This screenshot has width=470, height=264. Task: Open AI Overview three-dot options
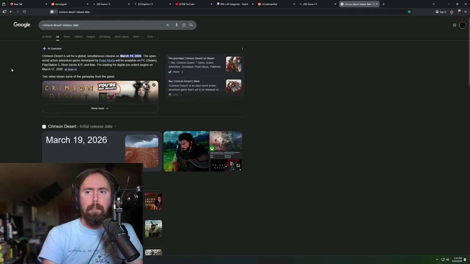point(242,49)
